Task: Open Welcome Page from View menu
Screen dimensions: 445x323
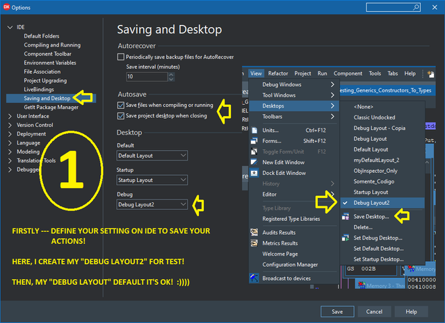Action: click(x=293, y=254)
